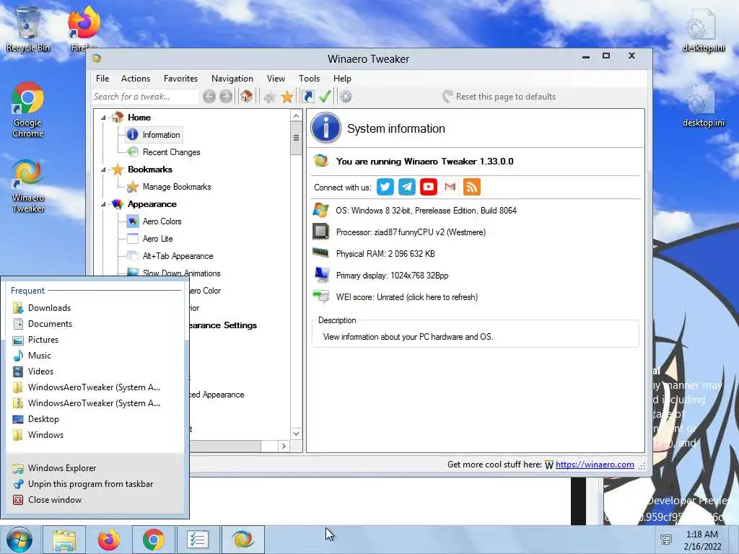Open the Tools menu
Viewport: 739px width, 554px height.
point(309,79)
